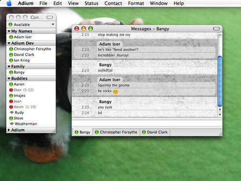Viewport: 241px width, 181px height.
Task: Switch to the Christopher Forsythe chat tab
Action: [116, 132]
